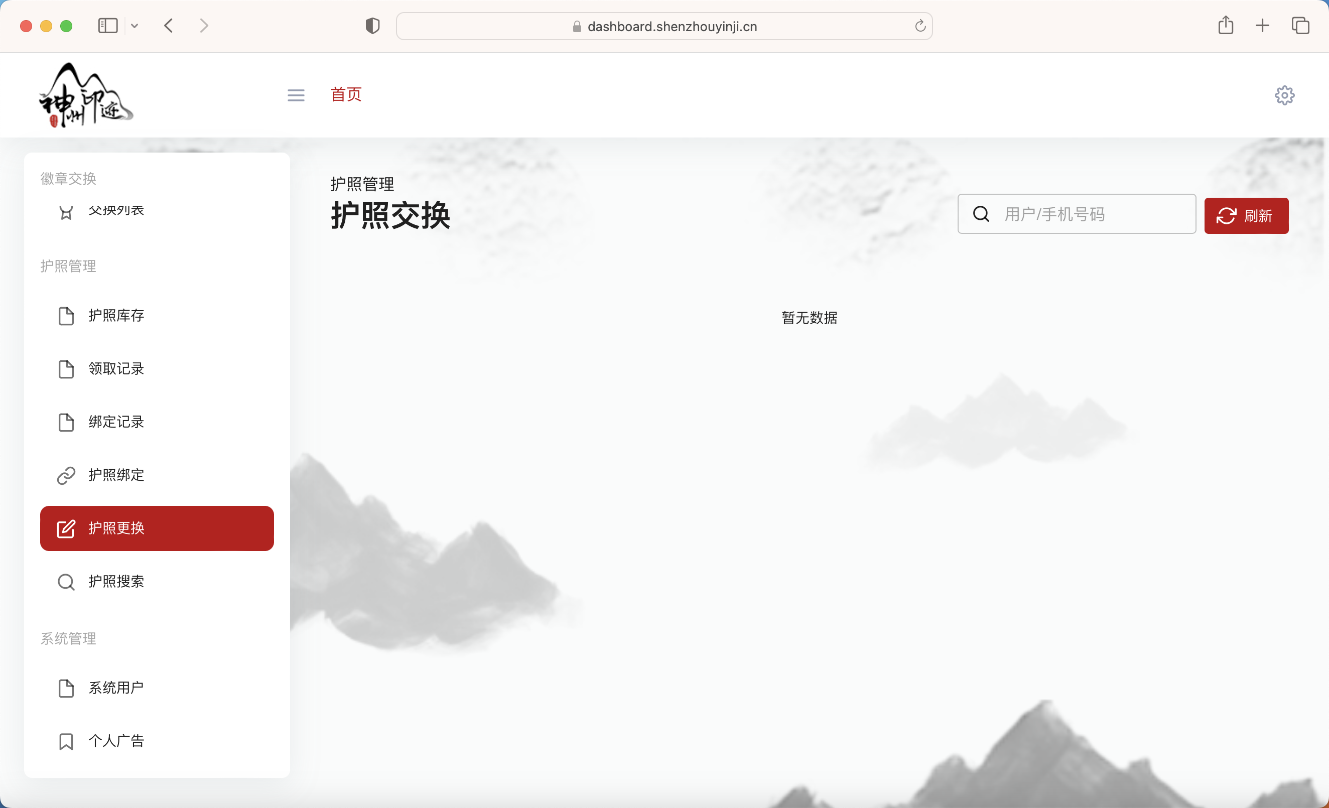Open the Share button in the browser toolbar
The width and height of the screenshot is (1329, 808).
coord(1226,26)
